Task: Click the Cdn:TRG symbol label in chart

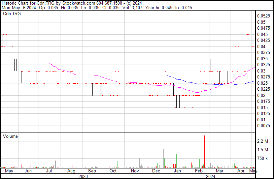Action: (x=12, y=14)
